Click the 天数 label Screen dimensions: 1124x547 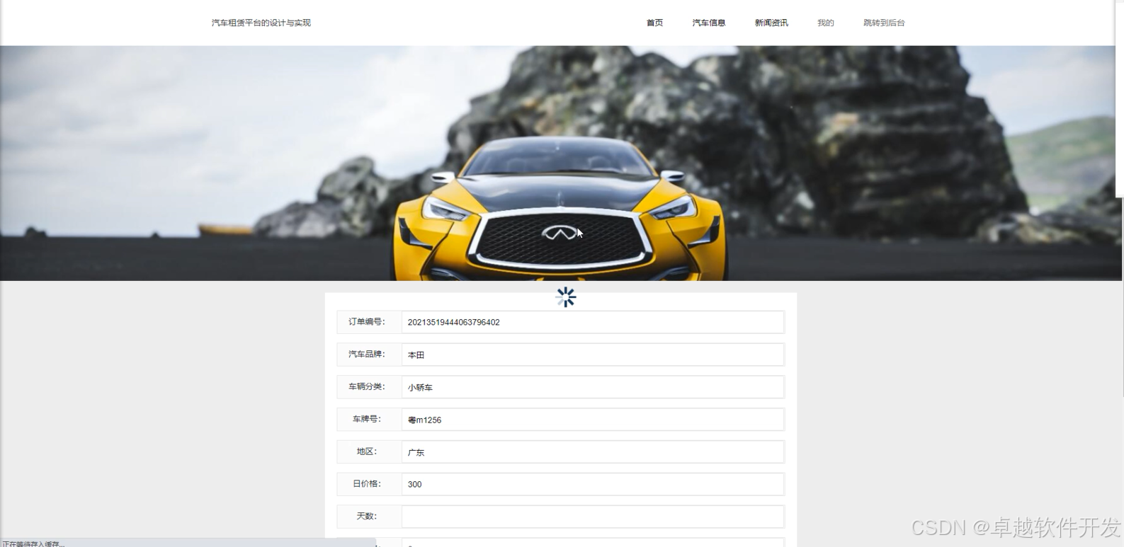pyautogui.click(x=367, y=517)
